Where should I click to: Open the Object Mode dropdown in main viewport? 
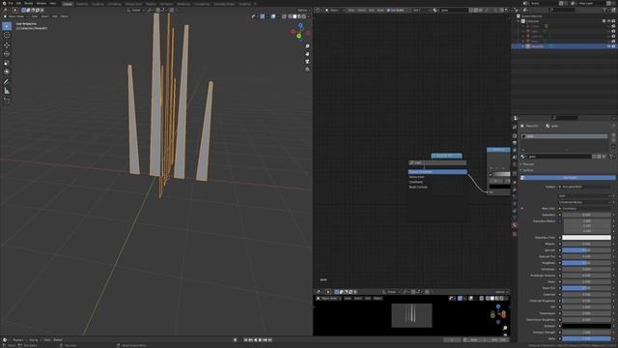[x=15, y=16]
